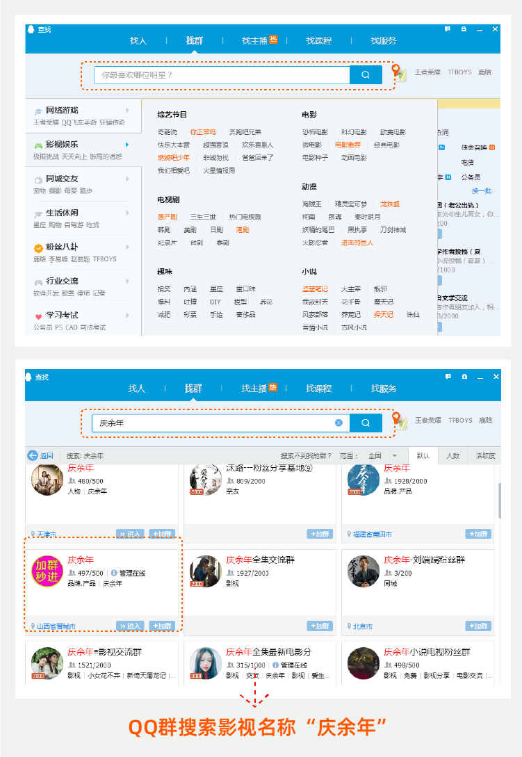Screen dimensions: 522x757
Task: Open the 王者荣耀 hot tag in upper window
Action: pos(427,72)
